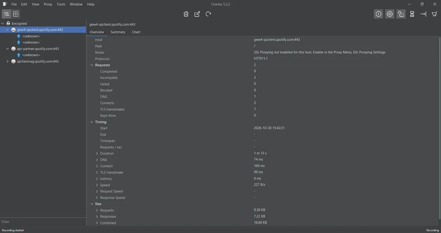Open the Help menu

91,4
